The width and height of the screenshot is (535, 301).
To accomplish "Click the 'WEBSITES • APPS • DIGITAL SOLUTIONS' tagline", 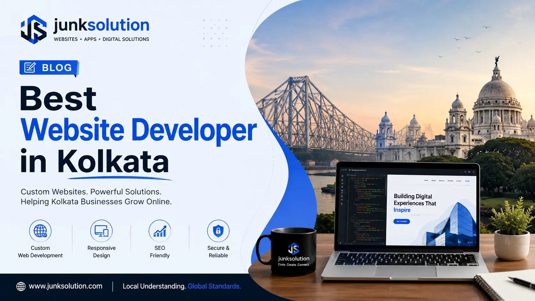I will [101, 39].
